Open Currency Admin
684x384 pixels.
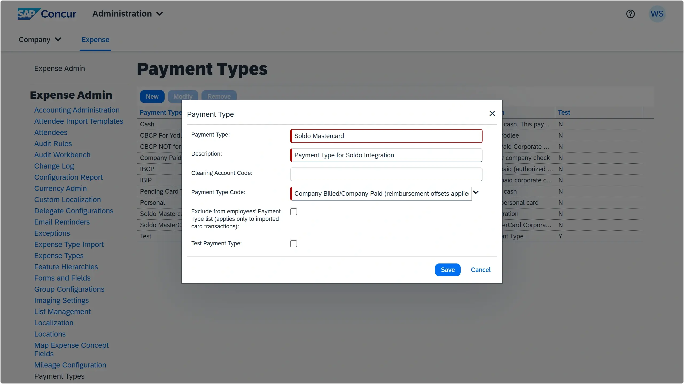click(x=60, y=188)
